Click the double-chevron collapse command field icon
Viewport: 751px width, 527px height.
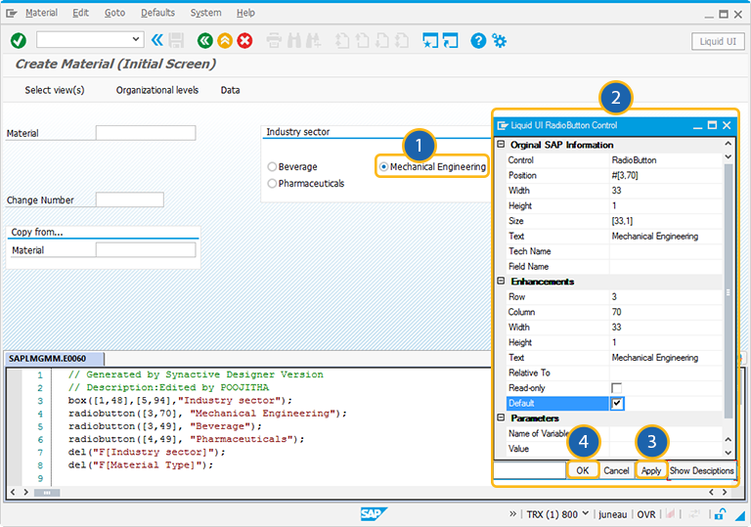pyautogui.click(x=157, y=40)
